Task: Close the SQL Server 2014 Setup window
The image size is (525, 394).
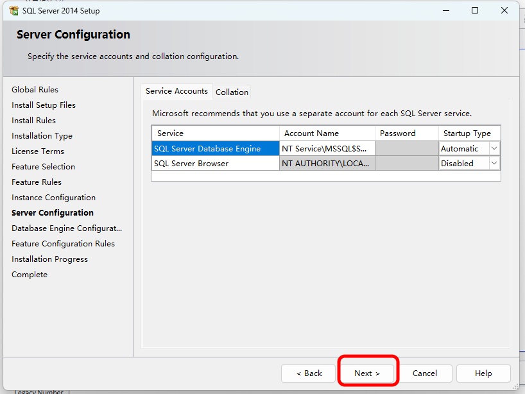Action: pyautogui.click(x=506, y=10)
